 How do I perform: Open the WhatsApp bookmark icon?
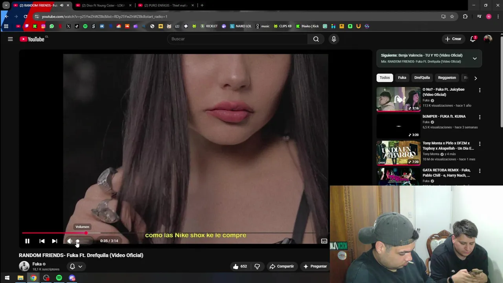click(x=51, y=26)
